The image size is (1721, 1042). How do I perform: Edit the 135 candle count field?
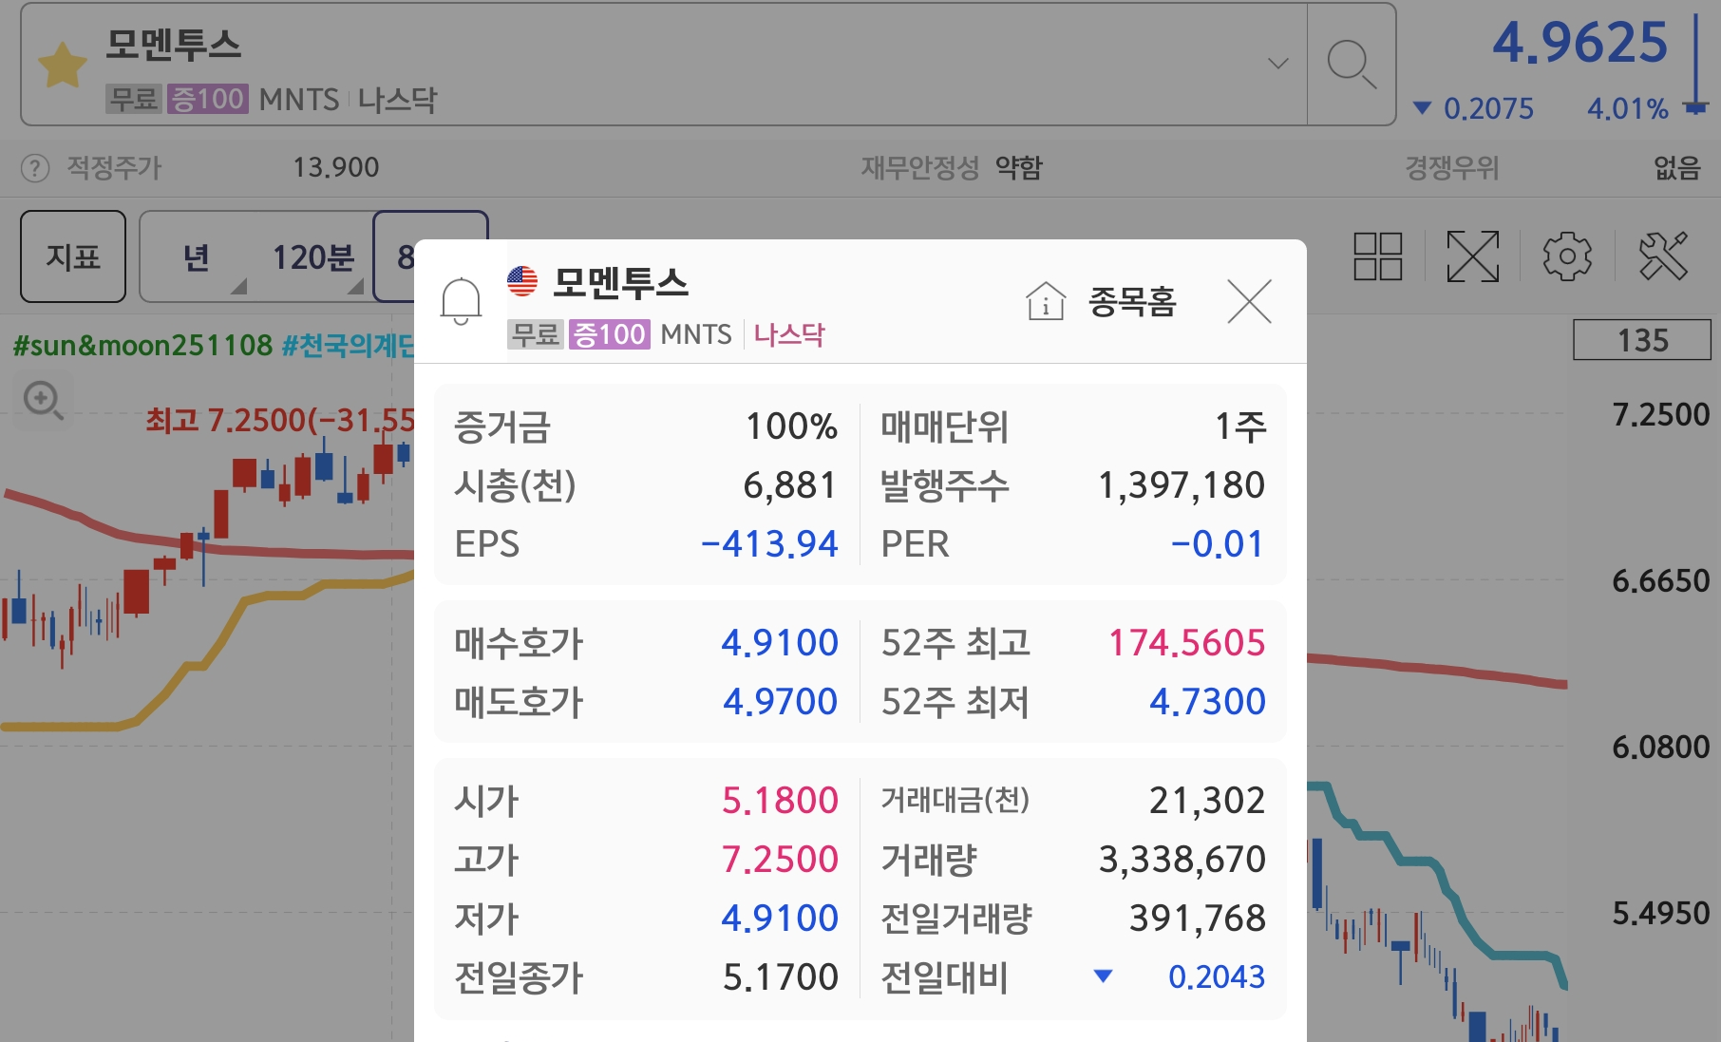(x=1642, y=340)
